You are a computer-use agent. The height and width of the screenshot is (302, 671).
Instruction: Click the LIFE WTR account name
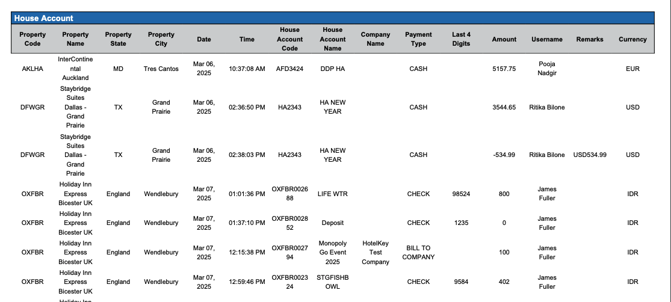point(333,194)
